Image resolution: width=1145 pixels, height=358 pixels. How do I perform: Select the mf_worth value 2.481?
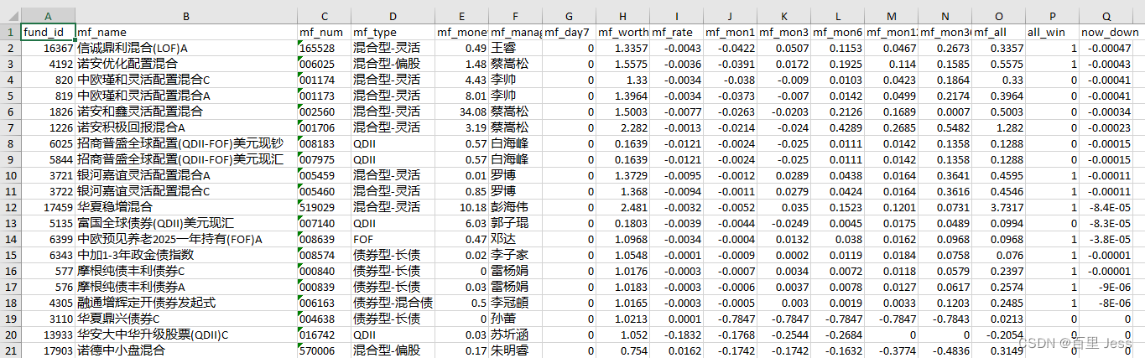(622, 206)
